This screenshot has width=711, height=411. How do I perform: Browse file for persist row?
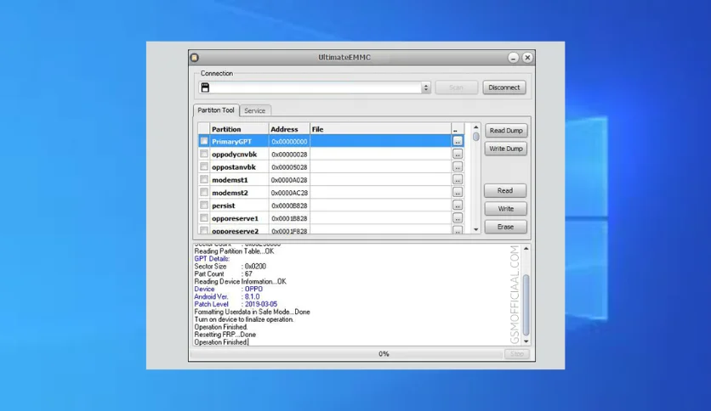[458, 205]
